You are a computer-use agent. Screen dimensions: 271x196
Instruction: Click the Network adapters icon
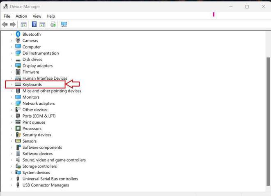pyautogui.click(x=18, y=103)
